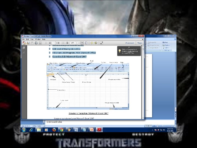Click 'Click to add notes' in PowerPoint

[x=54, y=122]
